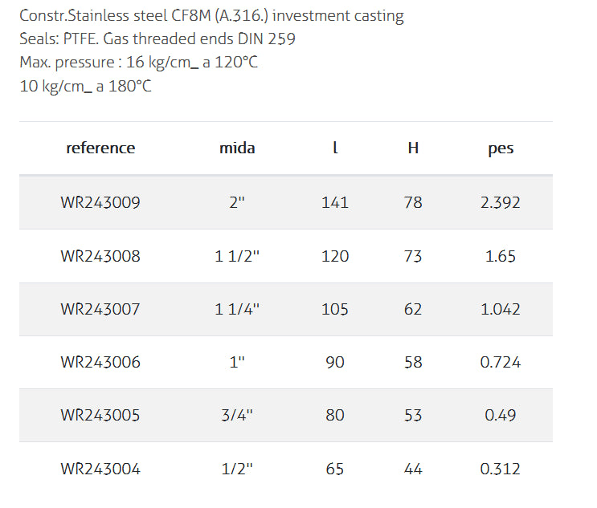Click the reference column header
Viewport: 597px width, 508px height.
coord(100,148)
